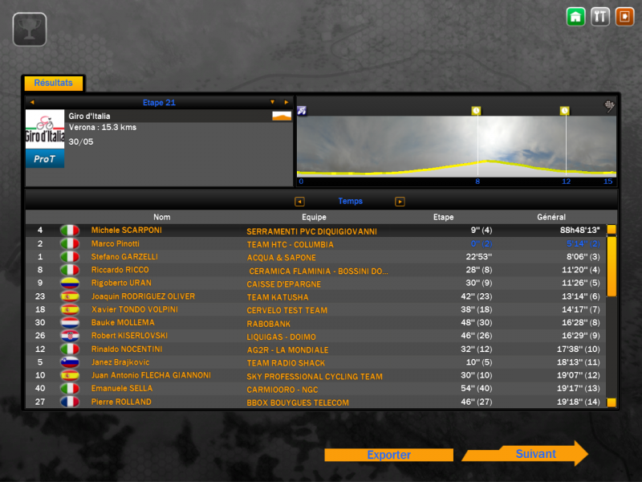Select intermediate time check marker at km 8
This screenshot has width=642, height=482.
(x=476, y=111)
